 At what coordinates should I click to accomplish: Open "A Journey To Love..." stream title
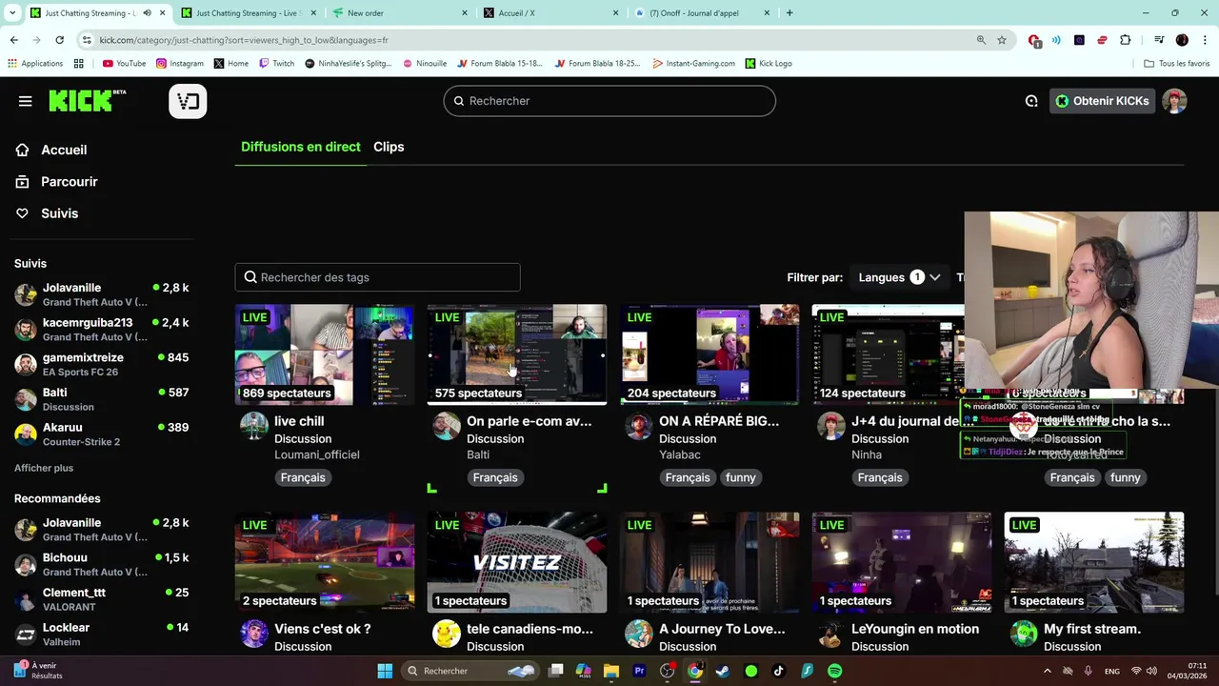(722, 629)
